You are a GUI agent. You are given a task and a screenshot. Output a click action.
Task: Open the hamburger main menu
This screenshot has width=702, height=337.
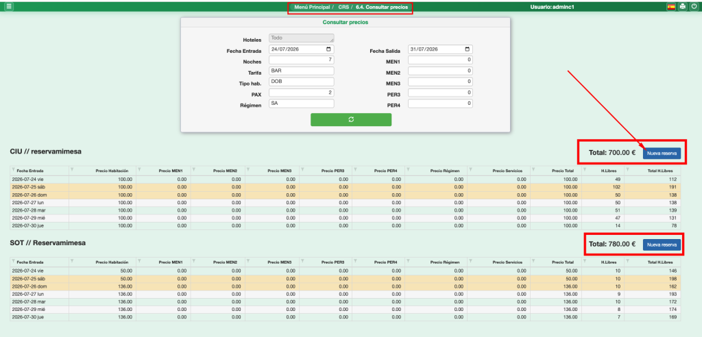[9, 7]
